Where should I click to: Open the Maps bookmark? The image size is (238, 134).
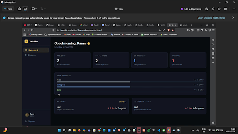86,35
